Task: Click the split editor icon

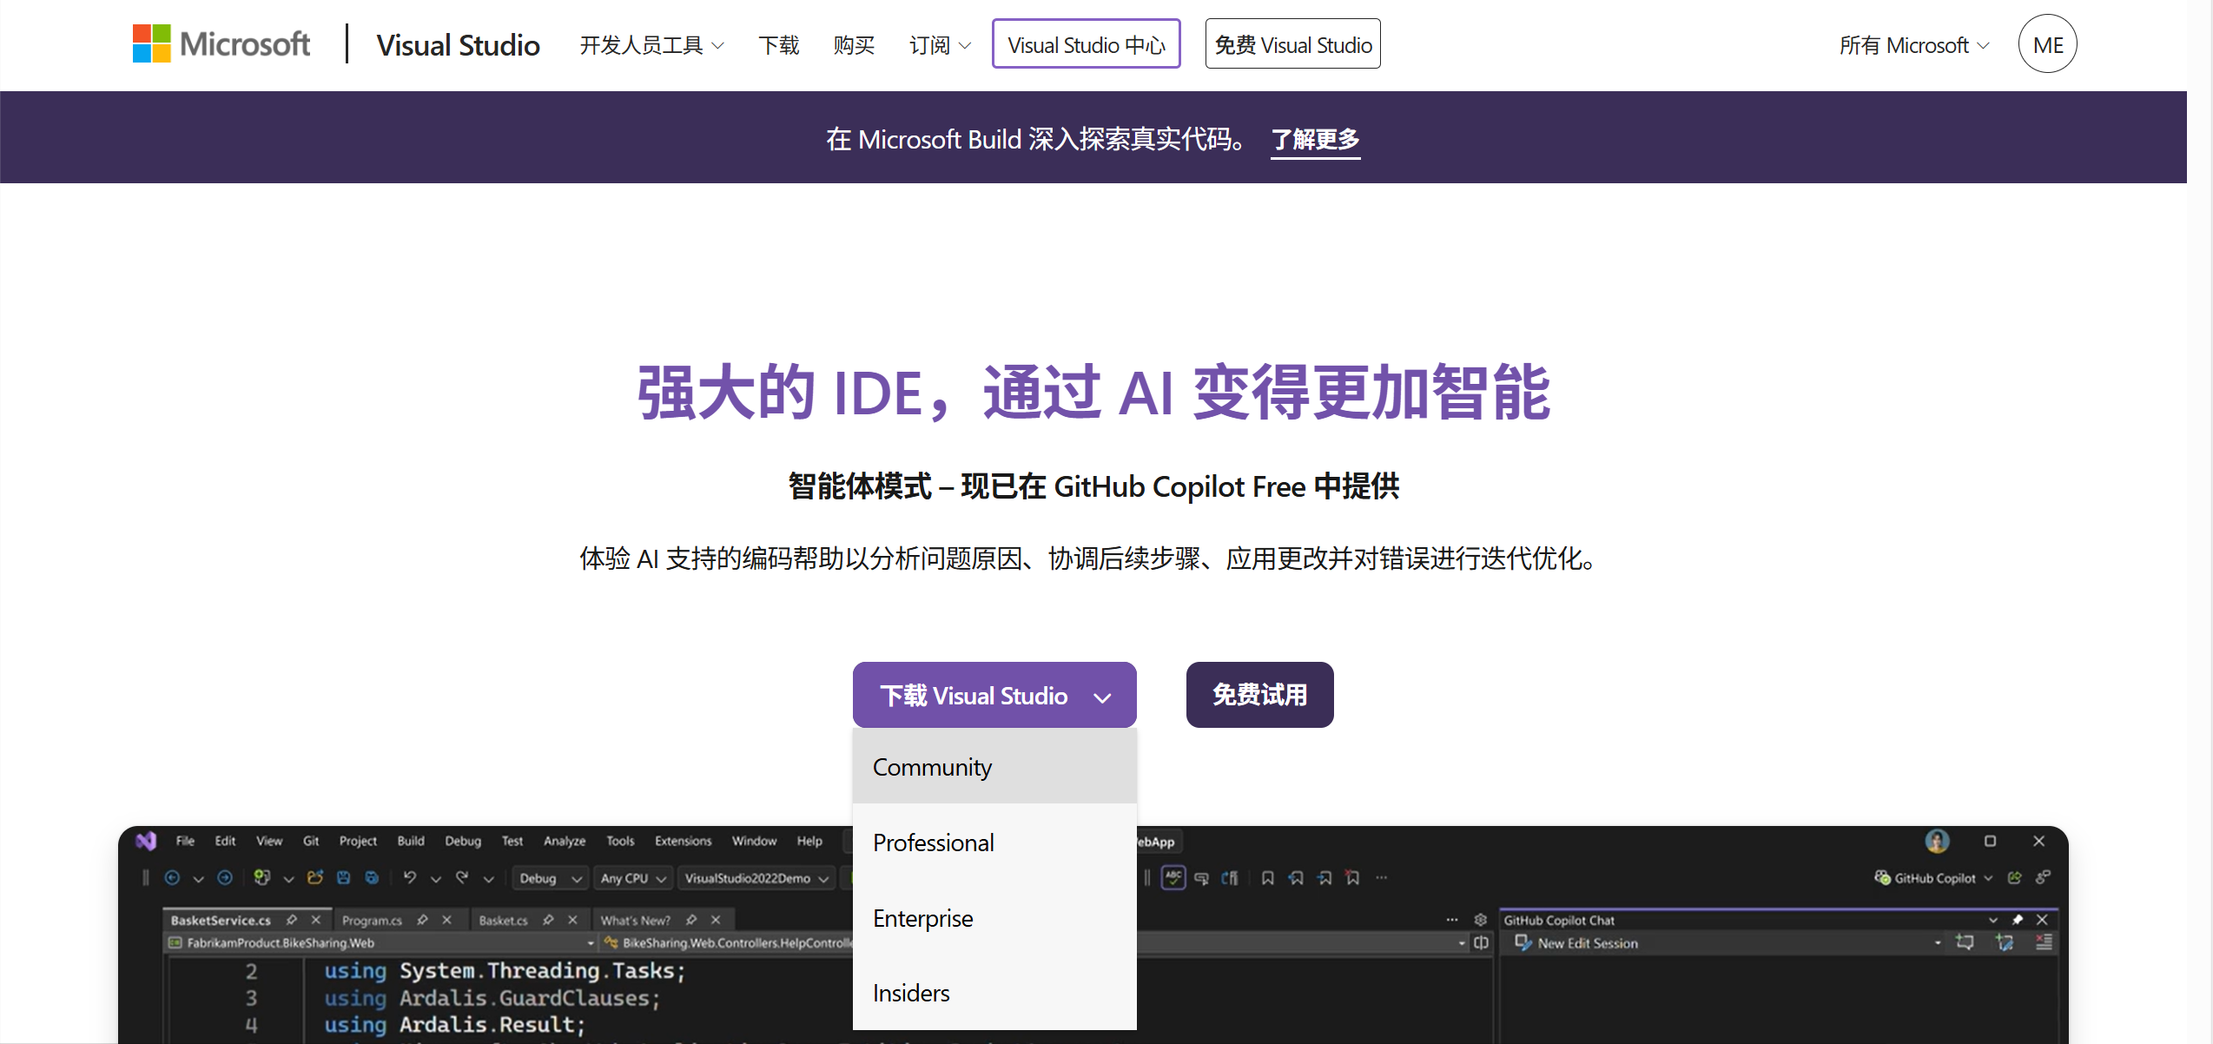Action: (x=1481, y=943)
